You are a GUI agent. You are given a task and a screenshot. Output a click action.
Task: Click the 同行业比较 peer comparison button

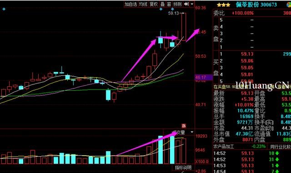pos(280,147)
